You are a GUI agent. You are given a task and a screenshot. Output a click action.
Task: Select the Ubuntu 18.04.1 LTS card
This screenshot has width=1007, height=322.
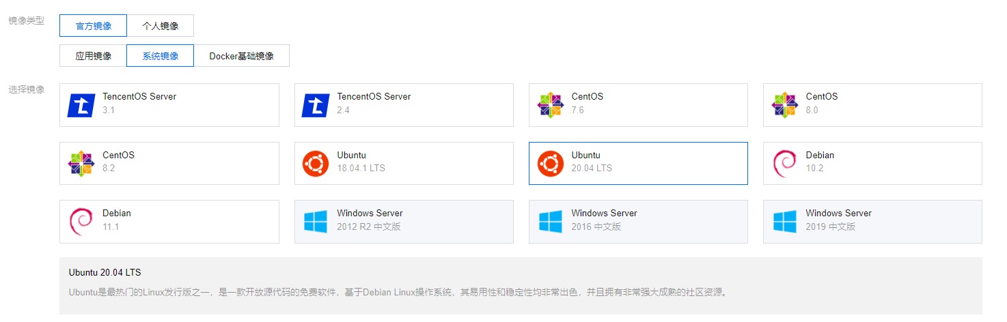click(x=404, y=164)
